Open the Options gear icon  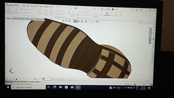[x=102, y=9]
